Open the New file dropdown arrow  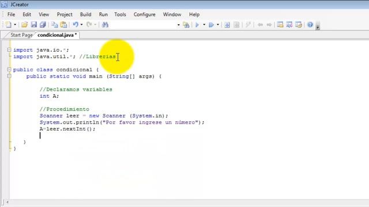15,25
